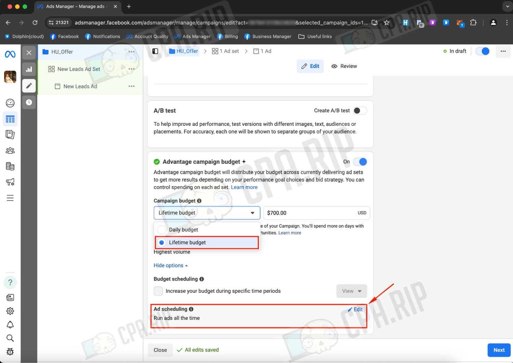Go to HU_Offer breadcrumb
The width and height of the screenshot is (513, 363).
184,51
